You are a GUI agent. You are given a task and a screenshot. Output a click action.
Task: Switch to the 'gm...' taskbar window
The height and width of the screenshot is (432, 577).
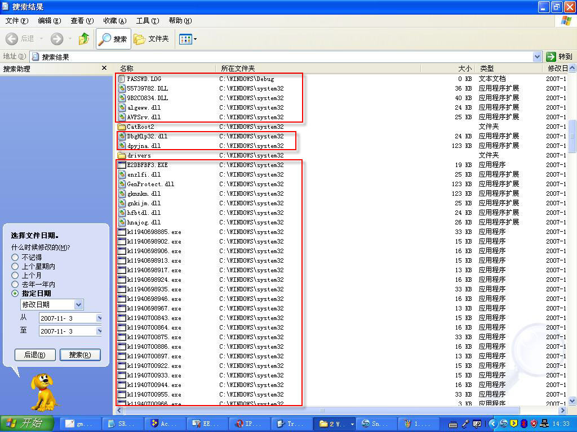(x=80, y=424)
